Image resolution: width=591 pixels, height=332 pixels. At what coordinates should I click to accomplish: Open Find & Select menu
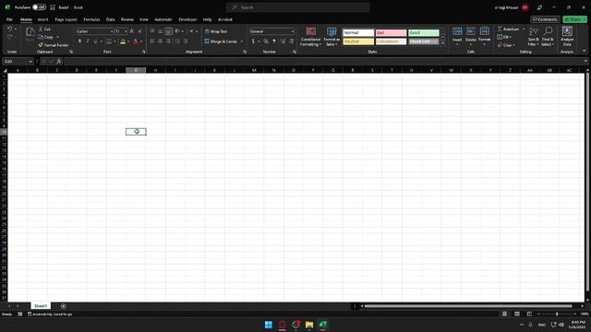548,37
